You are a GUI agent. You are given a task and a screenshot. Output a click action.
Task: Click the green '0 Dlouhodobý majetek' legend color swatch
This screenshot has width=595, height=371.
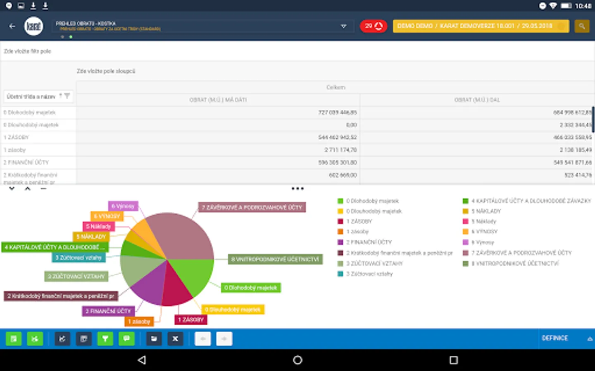click(x=340, y=201)
